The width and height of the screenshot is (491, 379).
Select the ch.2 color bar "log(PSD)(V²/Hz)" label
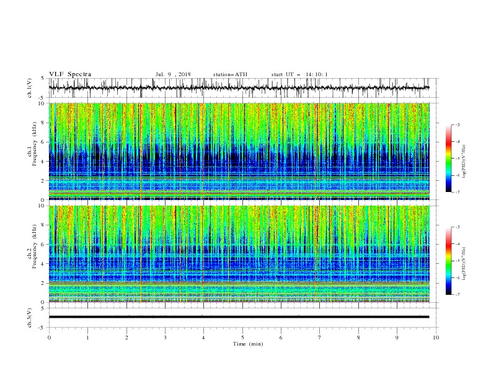pos(464,264)
